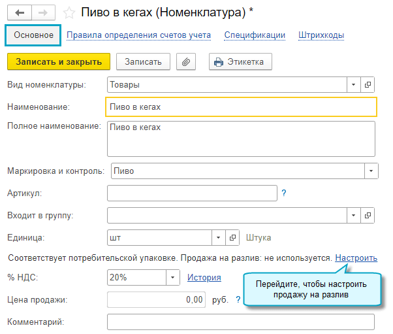Click the question mark next to Артикул
Image resolution: width=393 pixels, height=334 pixels.
click(284, 193)
